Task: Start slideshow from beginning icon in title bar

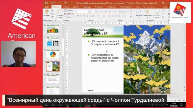Action: (x=65, y=3)
